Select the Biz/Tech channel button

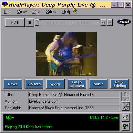tap(34, 84)
